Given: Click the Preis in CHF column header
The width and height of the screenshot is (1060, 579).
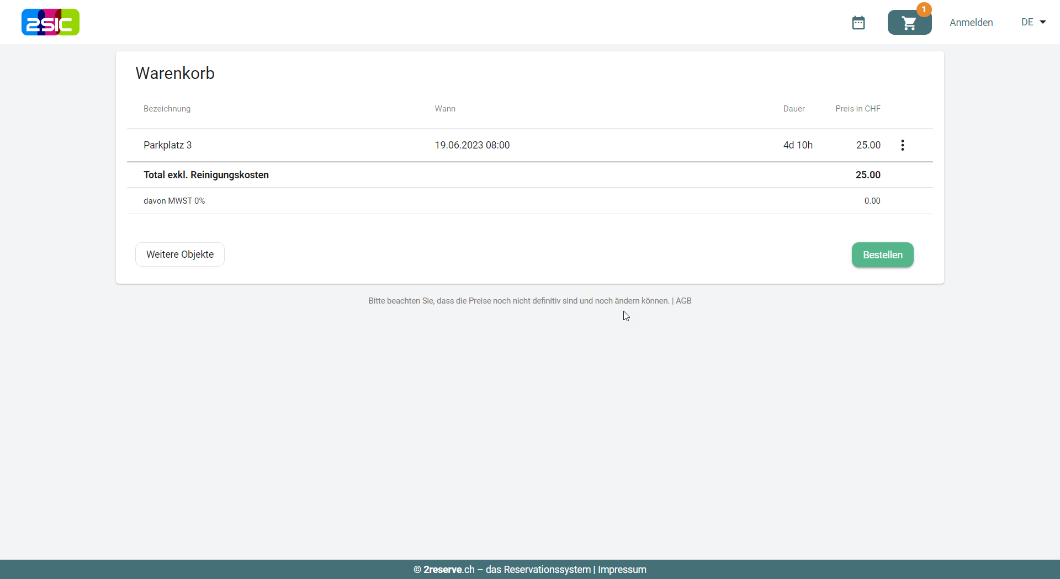Looking at the screenshot, I should click(x=857, y=109).
